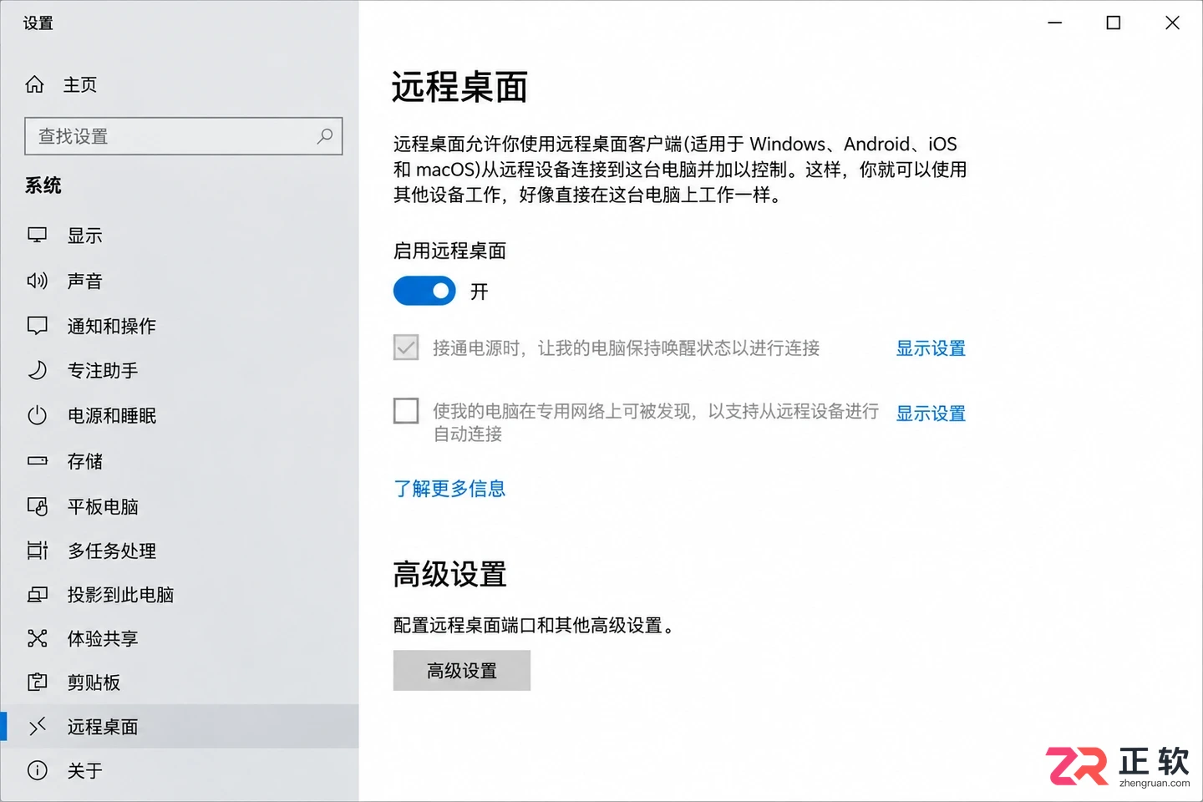Click the monitor icon beside 显示
The height and width of the screenshot is (802, 1203).
pos(38,236)
